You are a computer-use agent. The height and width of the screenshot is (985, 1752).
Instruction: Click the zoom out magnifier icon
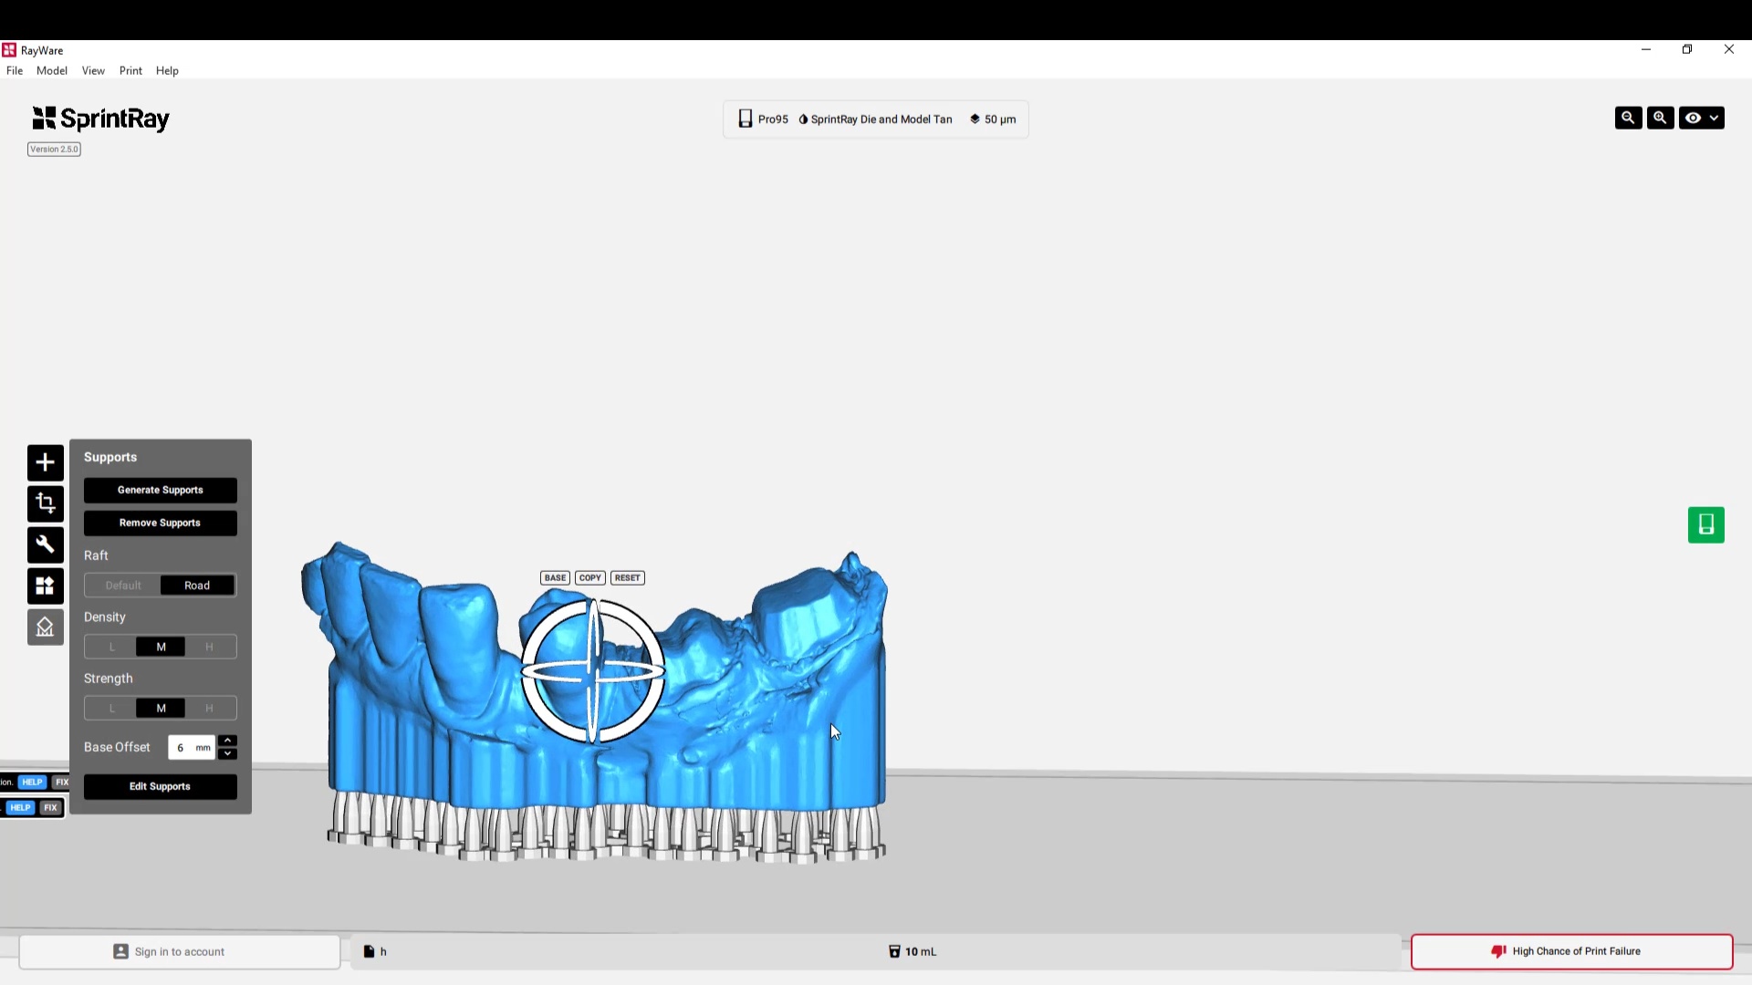1628,118
